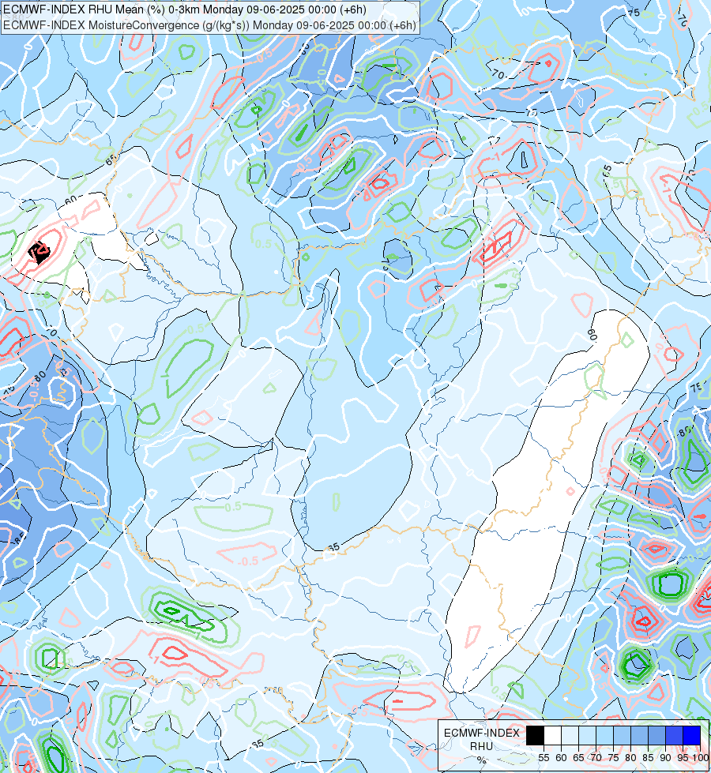Image resolution: width=711 pixels, height=773 pixels.
Task: Click the '75' legend tick label
Action: [x=613, y=758]
